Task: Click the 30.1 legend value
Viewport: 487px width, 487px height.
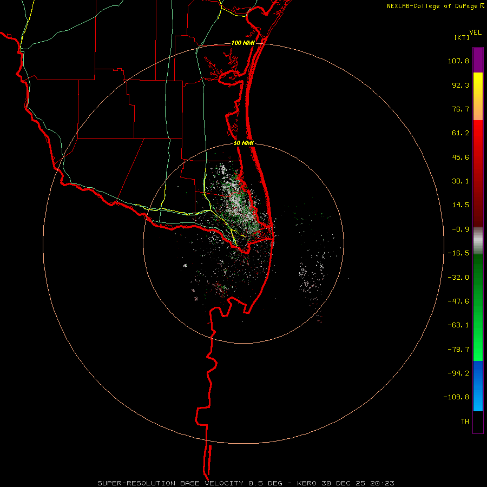Action: [x=460, y=181]
